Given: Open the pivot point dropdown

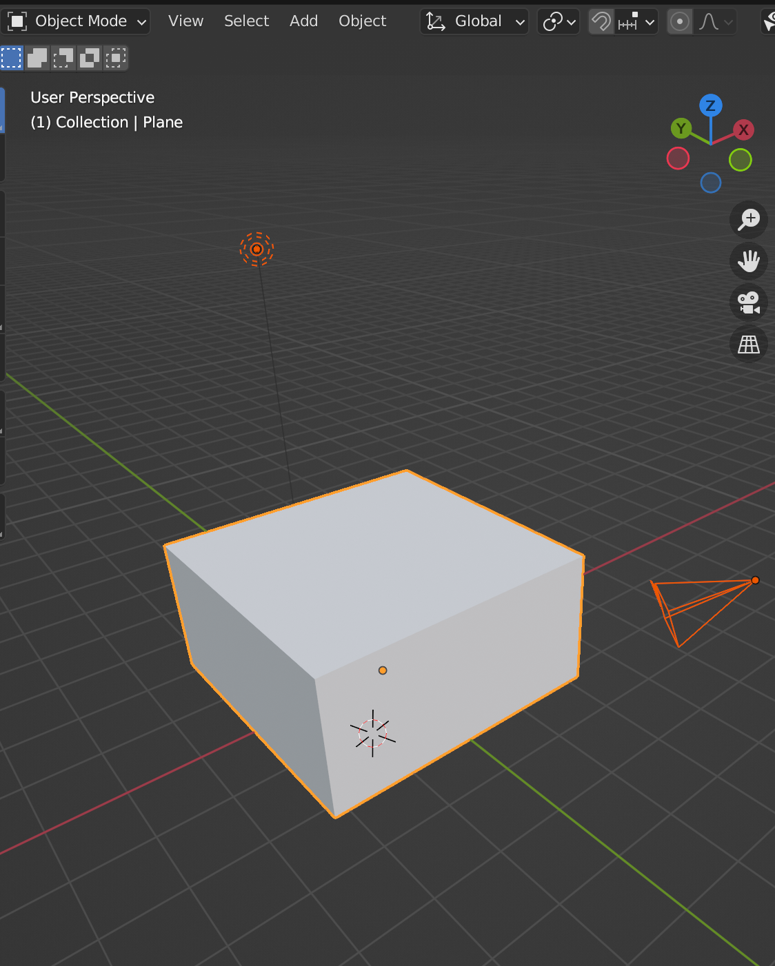Looking at the screenshot, I should click(558, 21).
